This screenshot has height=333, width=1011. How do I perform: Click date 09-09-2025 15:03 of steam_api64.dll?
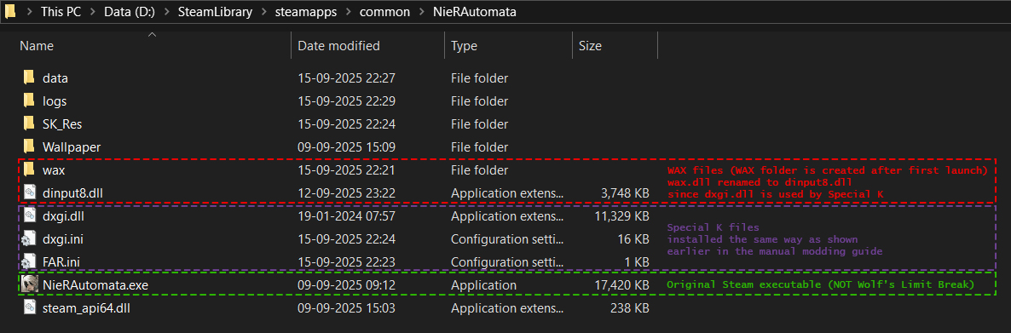346,308
